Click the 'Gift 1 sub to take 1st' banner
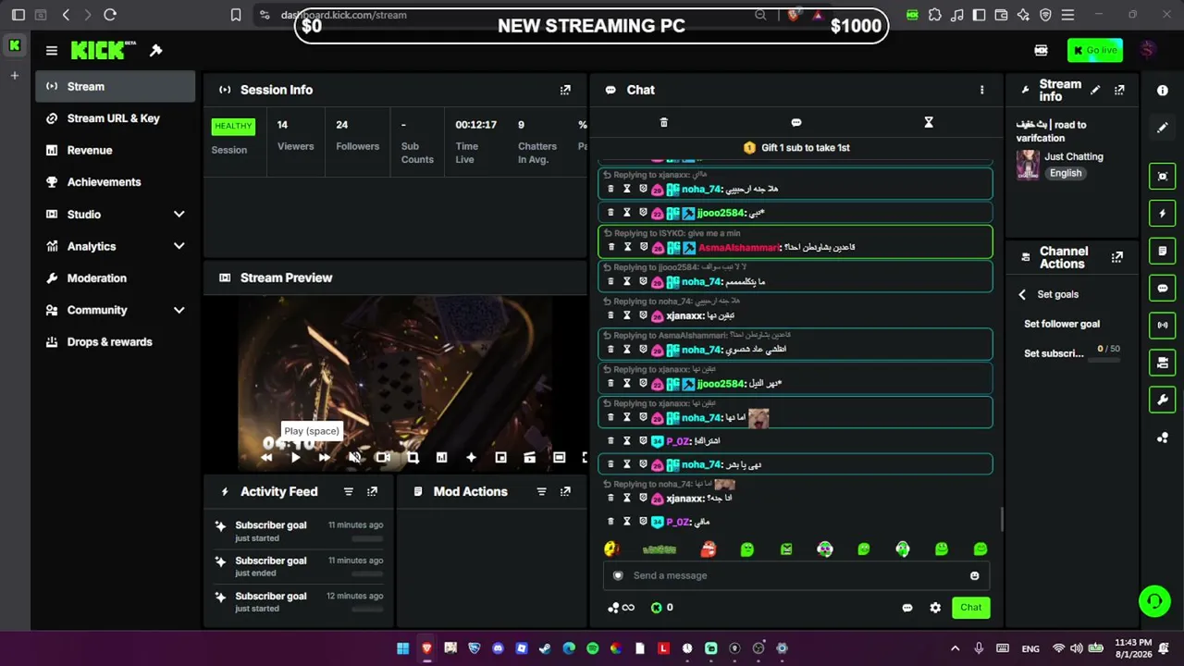 click(x=796, y=148)
